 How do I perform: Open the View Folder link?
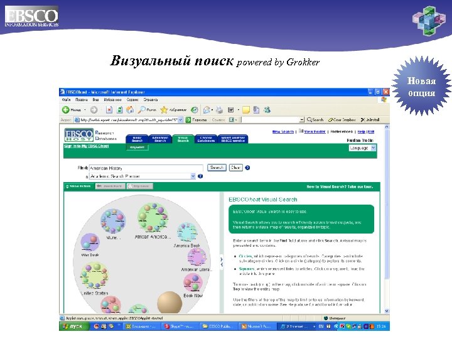point(315,131)
